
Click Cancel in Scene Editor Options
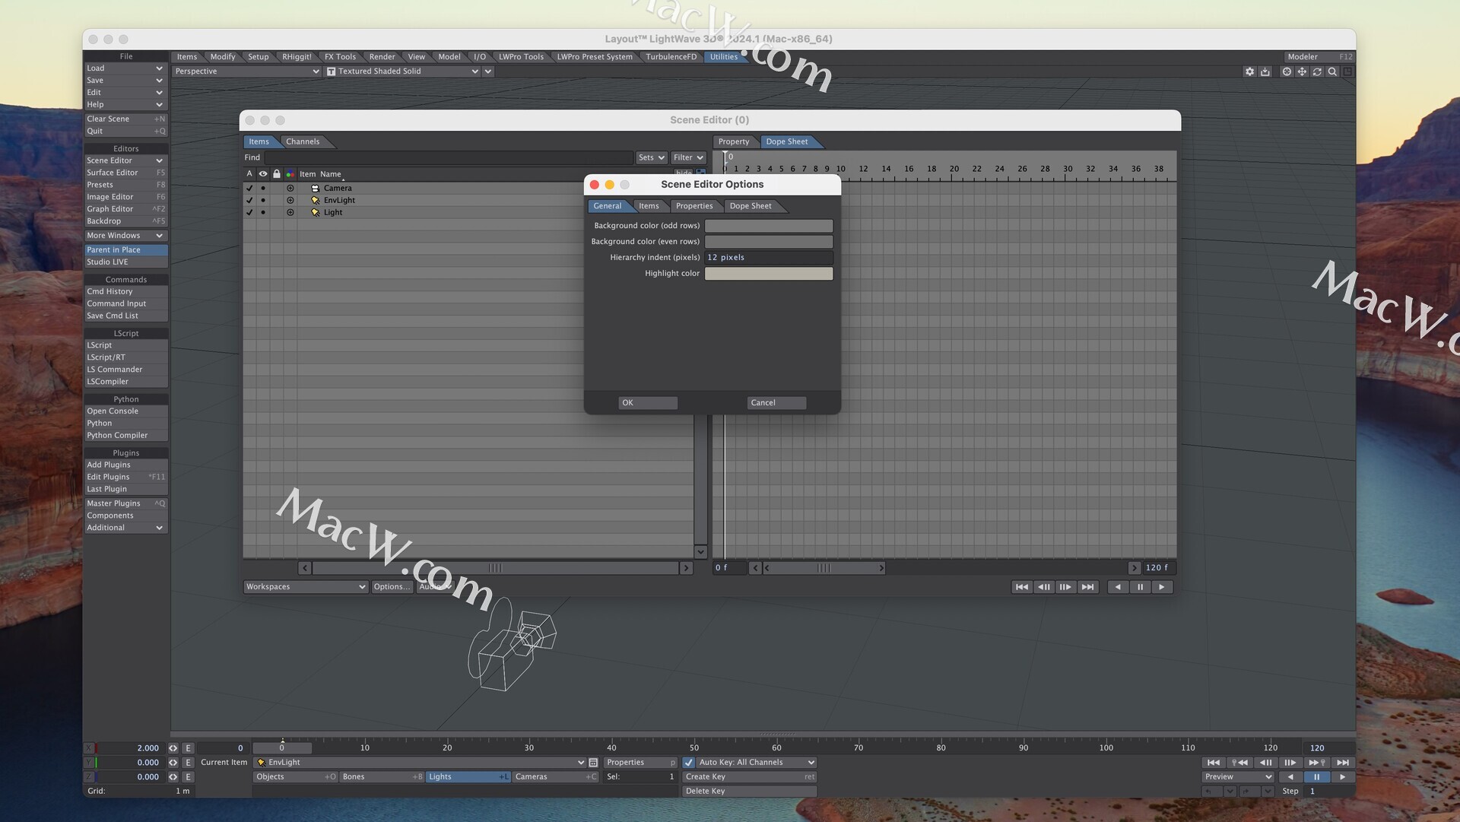[776, 403]
